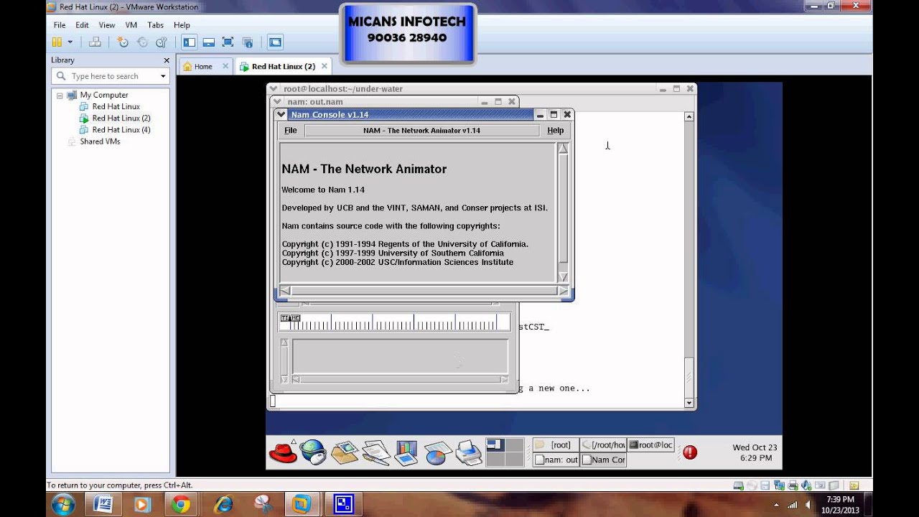Click the Nam Console vertical scrollbar up arrow
This screenshot has width=919, height=517.
pyautogui.click(x=563, y=149)
